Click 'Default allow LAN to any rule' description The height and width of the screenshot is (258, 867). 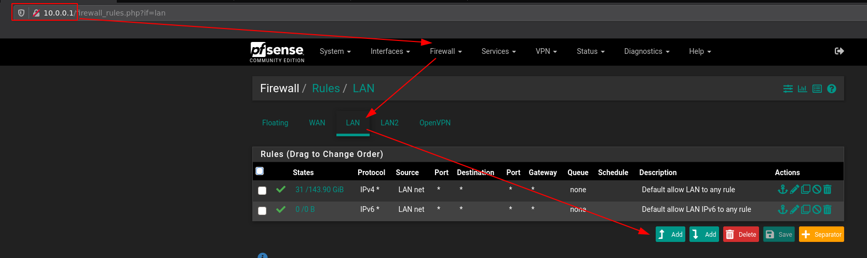(x=688, y=190)
